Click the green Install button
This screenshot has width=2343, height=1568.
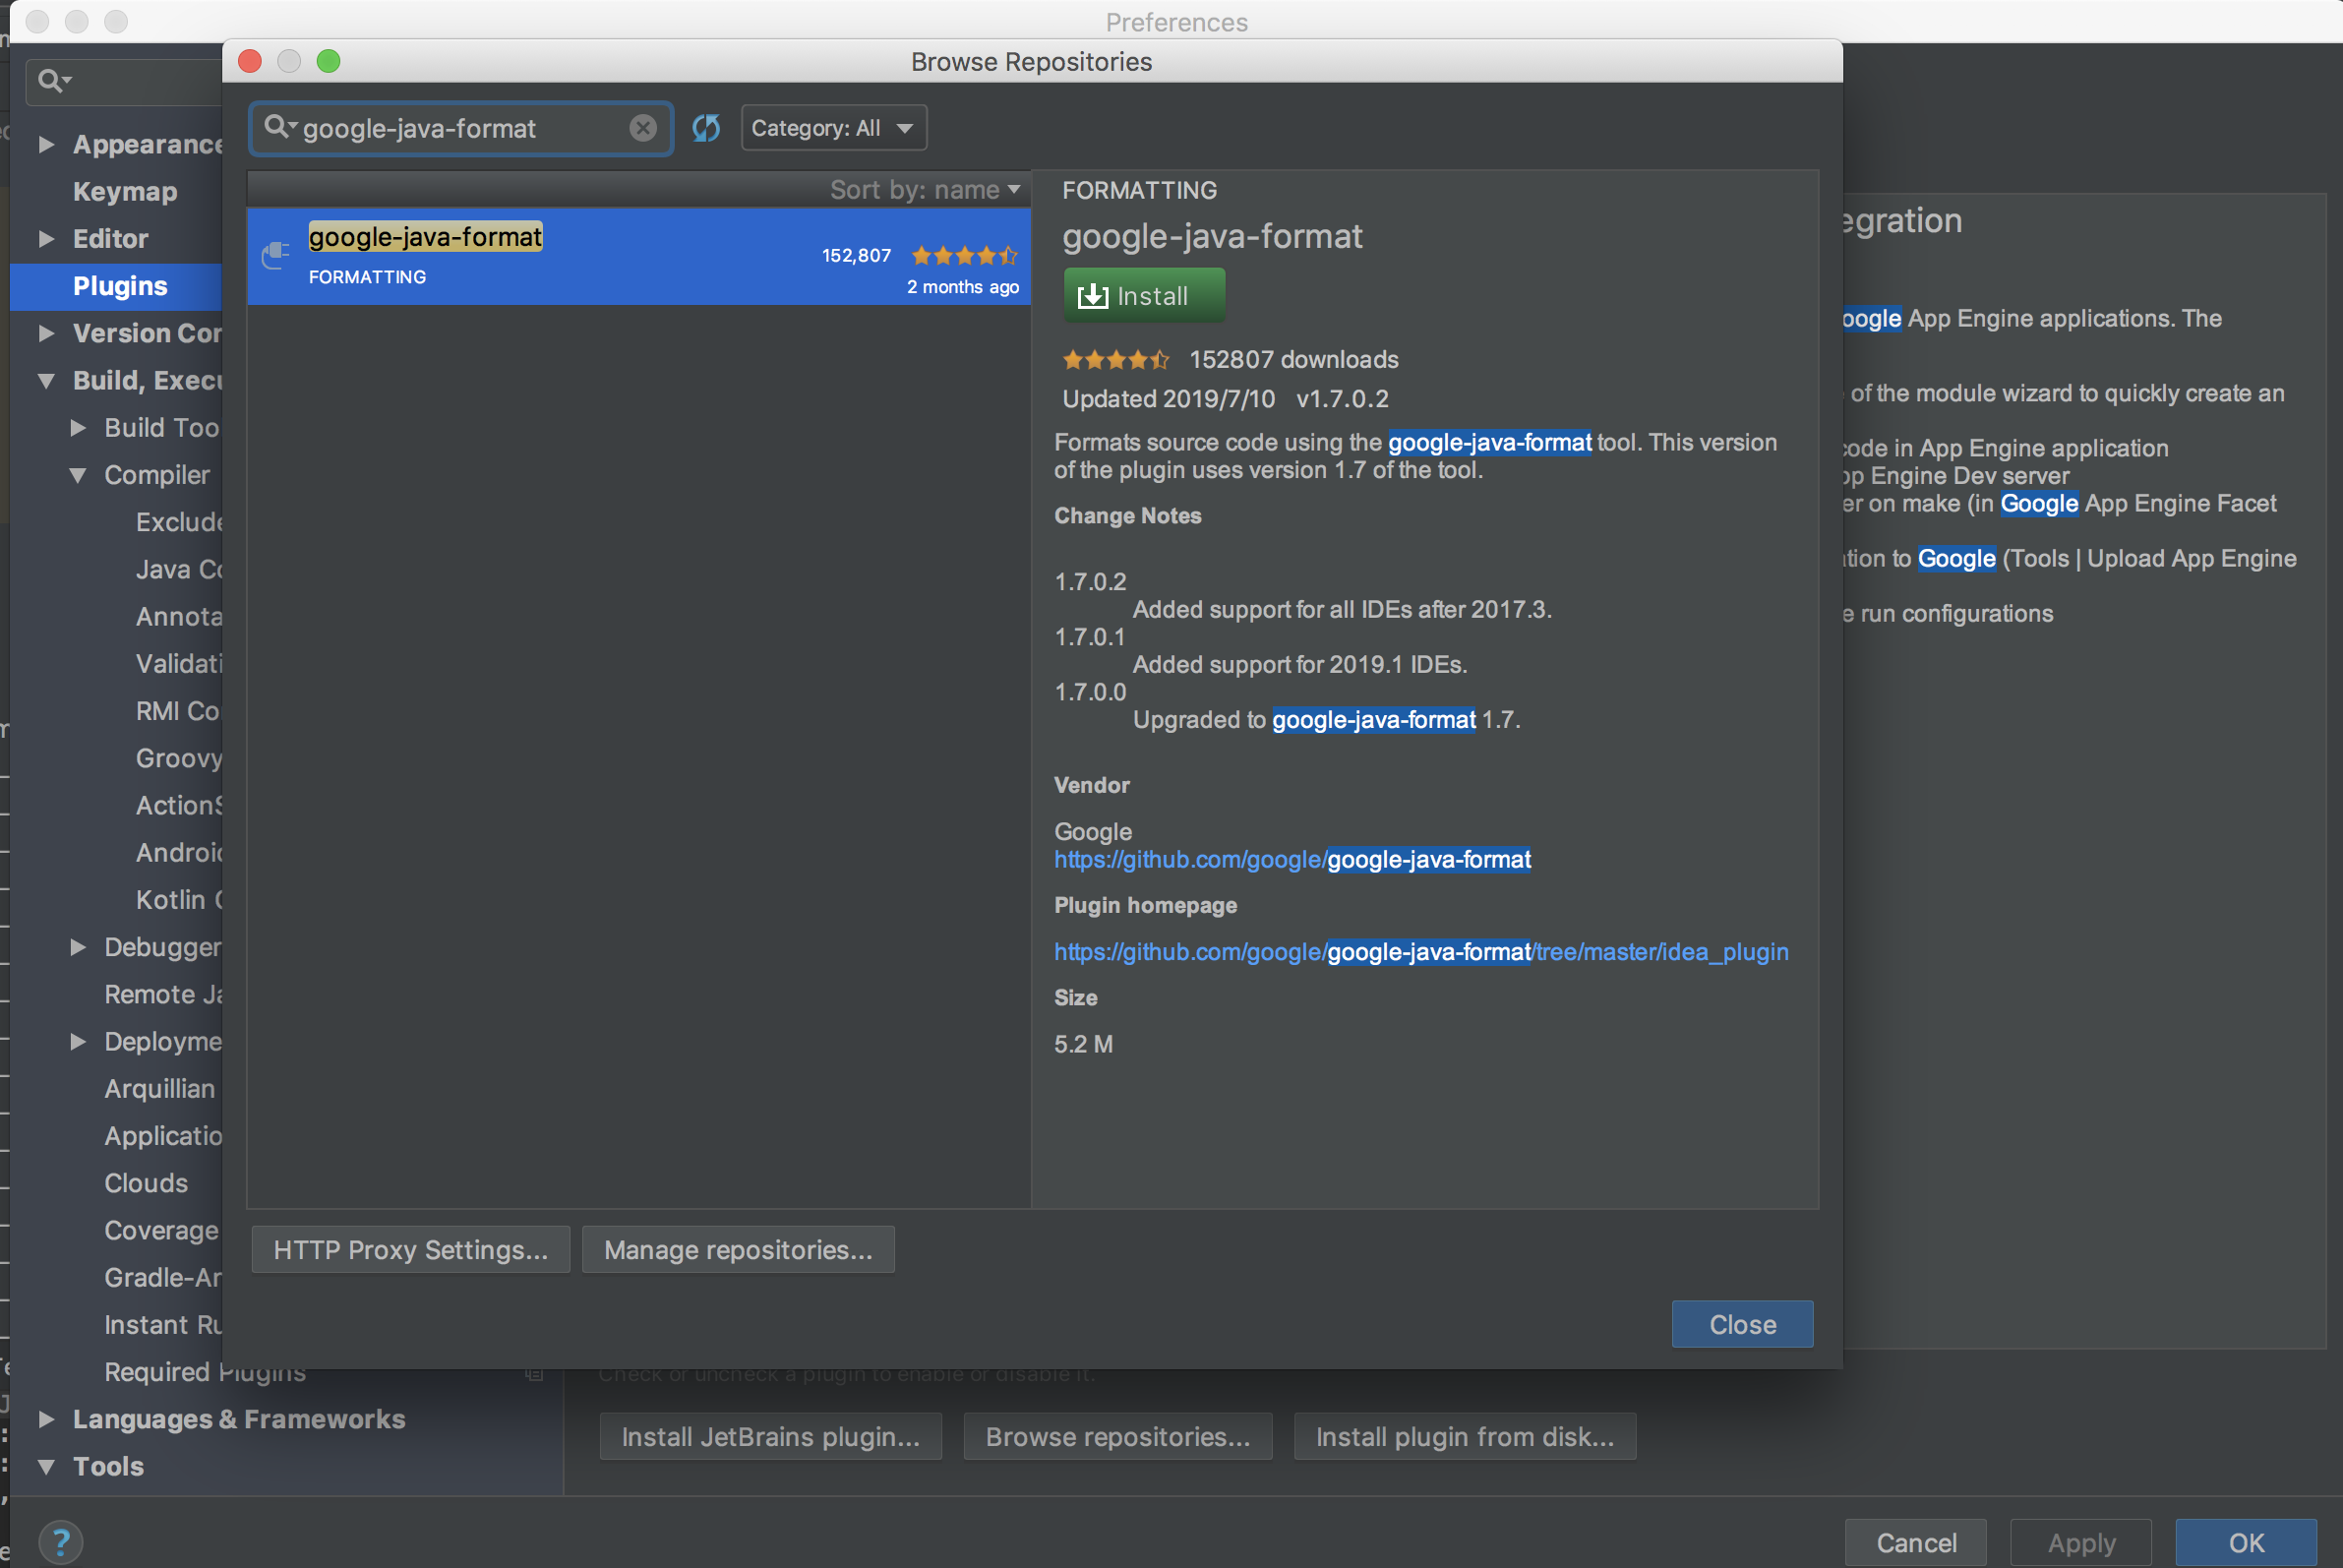click(1144, 295)
